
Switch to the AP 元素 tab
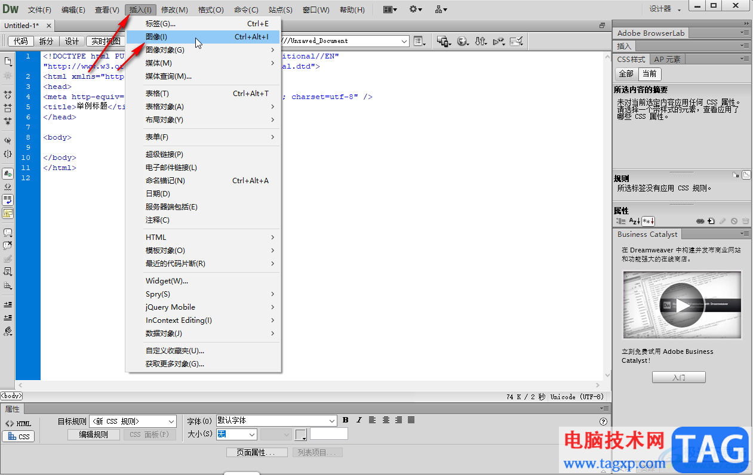667,59
